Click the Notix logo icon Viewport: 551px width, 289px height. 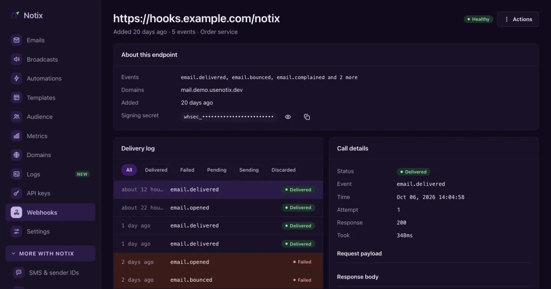(x=15, y=15)
